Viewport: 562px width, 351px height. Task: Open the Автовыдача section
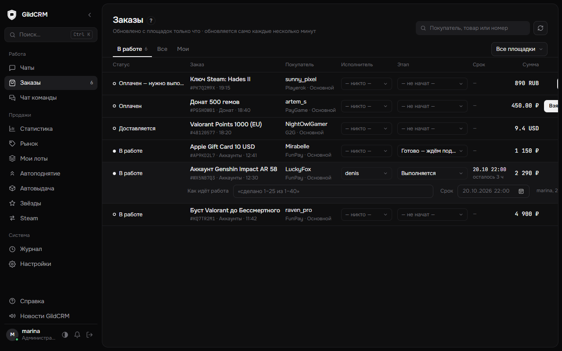[51, 189]
